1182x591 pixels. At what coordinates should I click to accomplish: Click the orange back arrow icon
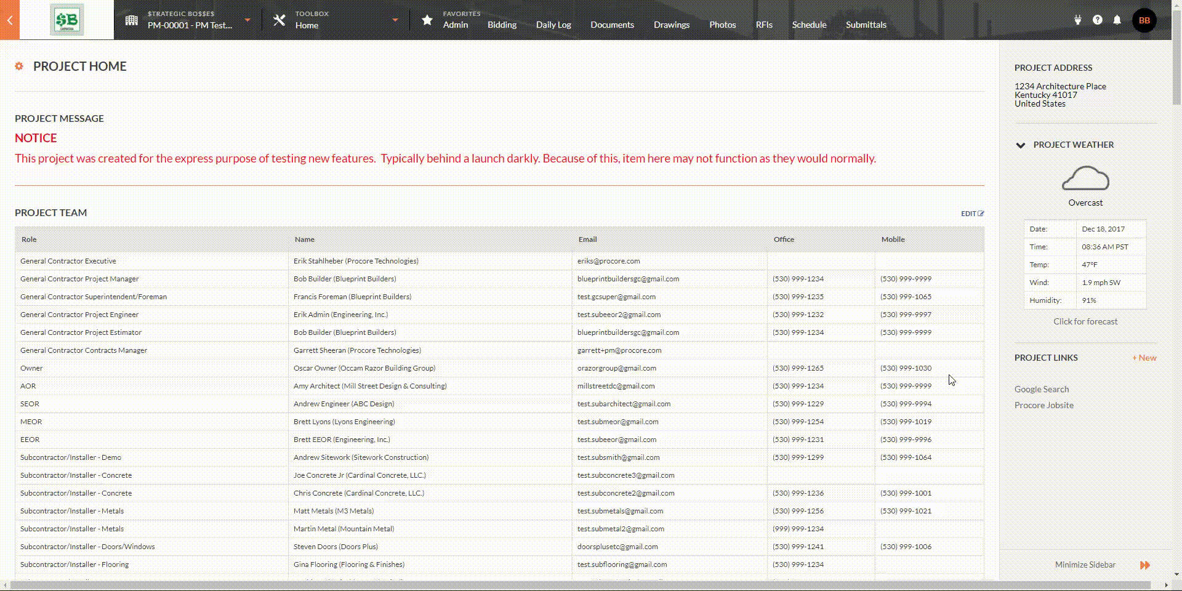click(x=10, y=20)
